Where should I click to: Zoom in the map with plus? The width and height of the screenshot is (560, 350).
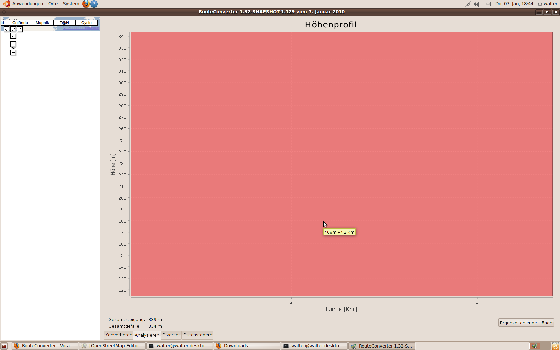coord(13,44)
